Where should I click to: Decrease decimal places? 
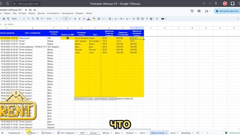point(33,19)
